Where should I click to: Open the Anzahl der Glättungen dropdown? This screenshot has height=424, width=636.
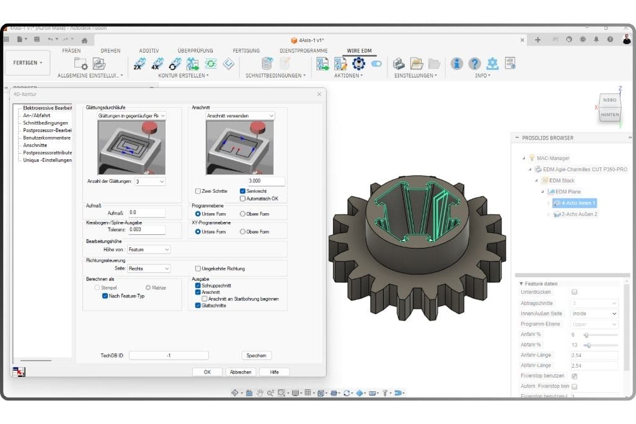(150, 182)
